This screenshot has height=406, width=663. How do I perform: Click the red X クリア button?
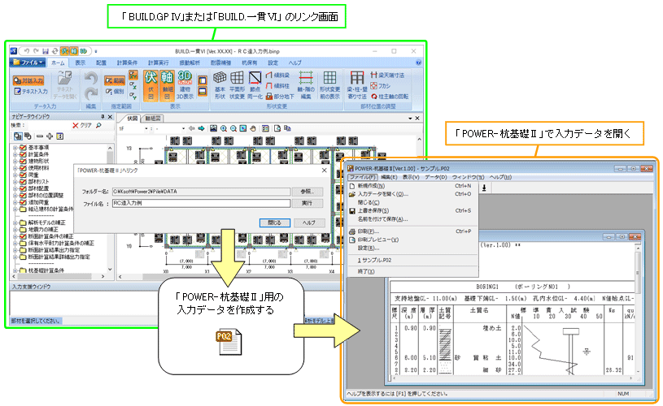tap(82, 125)
